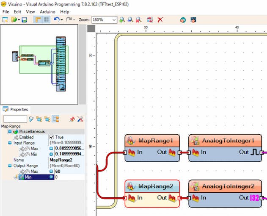Click Input Range Min value 0.1099999994

tap(69, 154)
